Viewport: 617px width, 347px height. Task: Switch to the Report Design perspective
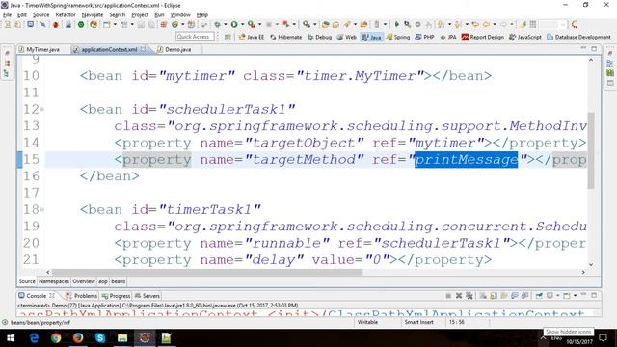(x=483, y=37)
